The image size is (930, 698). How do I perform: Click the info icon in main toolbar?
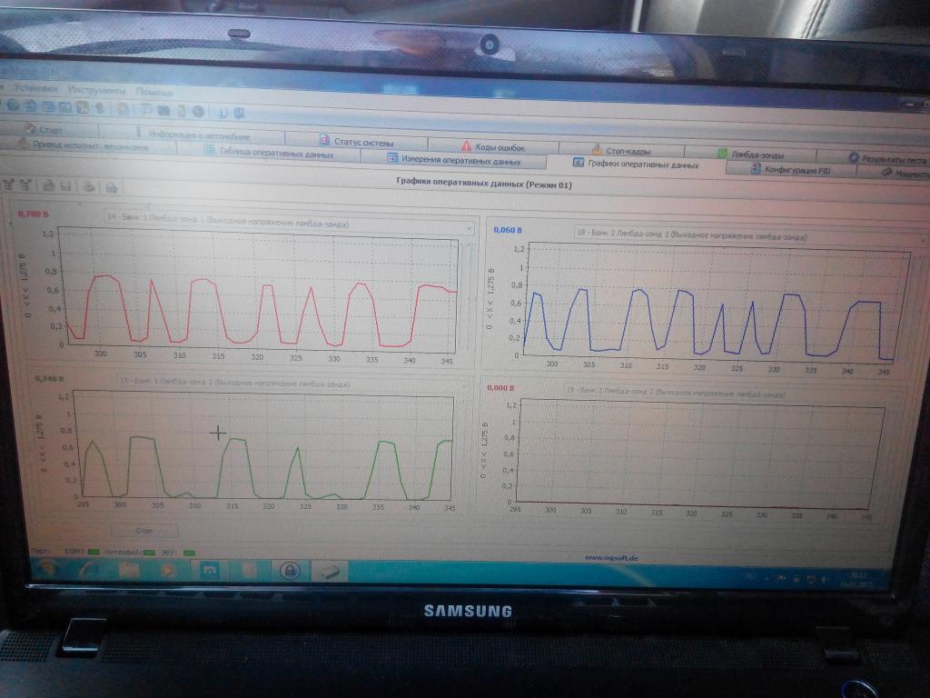[x=221, y=112]
